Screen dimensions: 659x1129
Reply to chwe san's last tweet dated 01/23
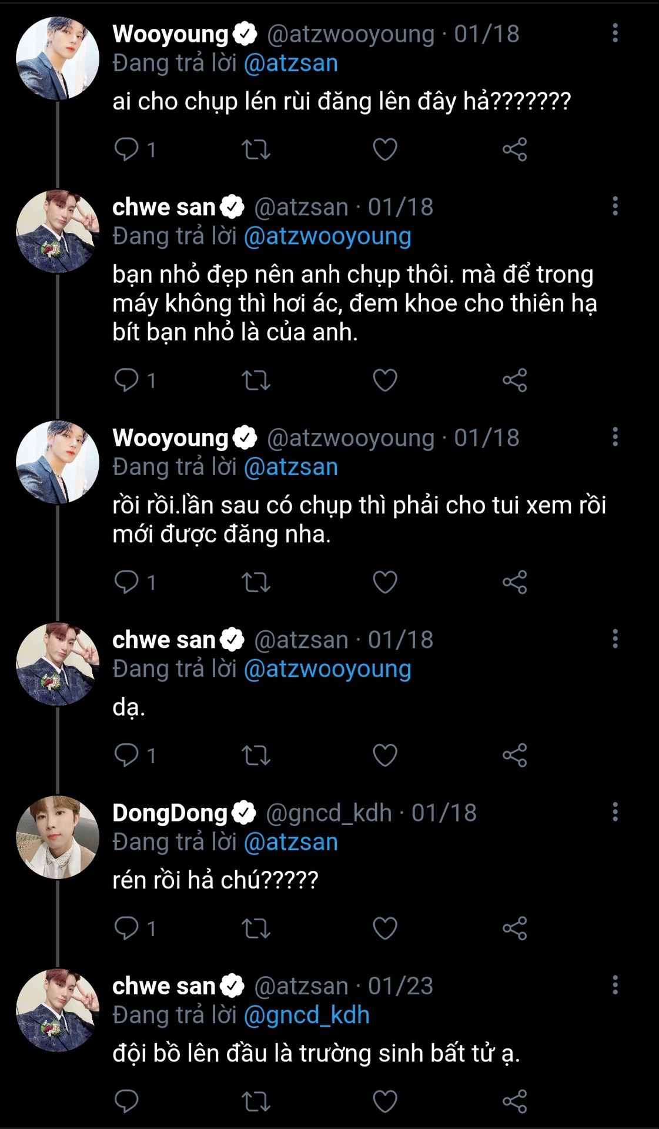pyautogui.click(x=127, y=1101)
